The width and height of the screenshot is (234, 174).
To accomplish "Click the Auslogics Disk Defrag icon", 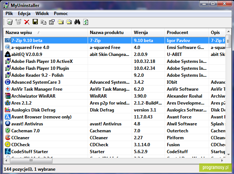I will pos(8,110).
